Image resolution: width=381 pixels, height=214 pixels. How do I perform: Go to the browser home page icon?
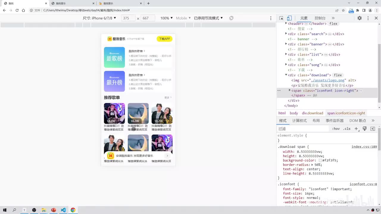click(23, 10)
